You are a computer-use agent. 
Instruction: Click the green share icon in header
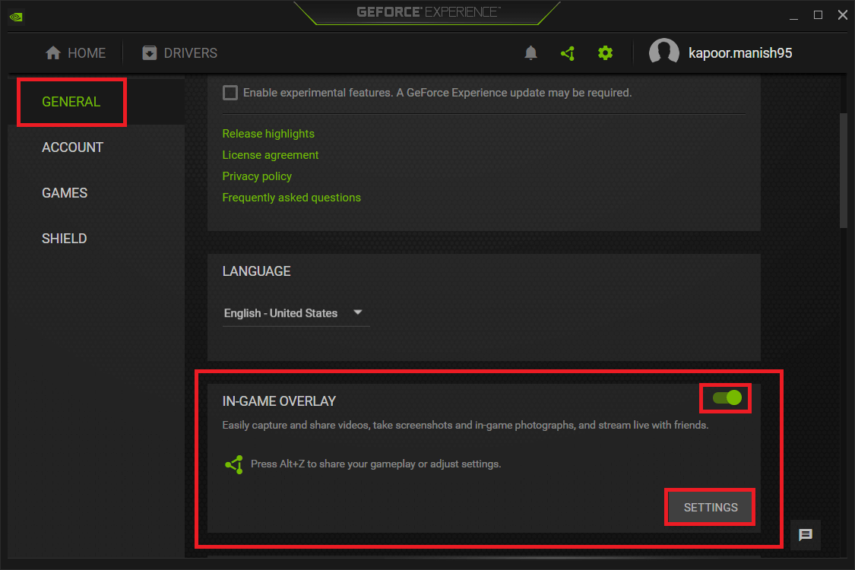(x=567, y=53)
